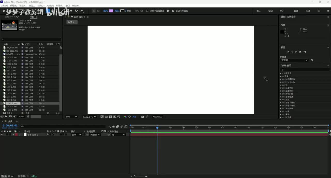Toggle fast previews icon in viewer footer
Image resolution: width=331 pixels, height=178 pixels.
[x=102, y=117]
